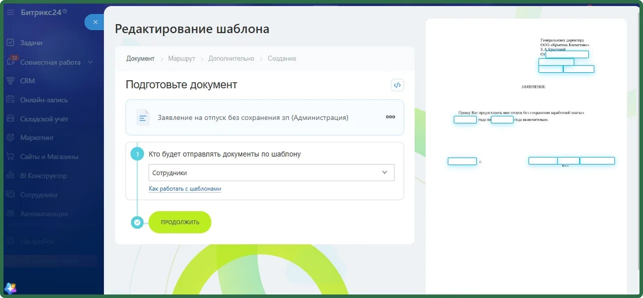This screenshot has width=643, height=298.
Task: Click the document file icon
Action: point(143,117)
